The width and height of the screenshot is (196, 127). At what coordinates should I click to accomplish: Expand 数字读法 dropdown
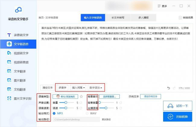point(96,87)
